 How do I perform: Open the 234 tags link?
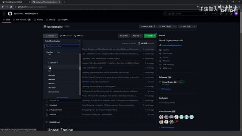click(79, 36)
